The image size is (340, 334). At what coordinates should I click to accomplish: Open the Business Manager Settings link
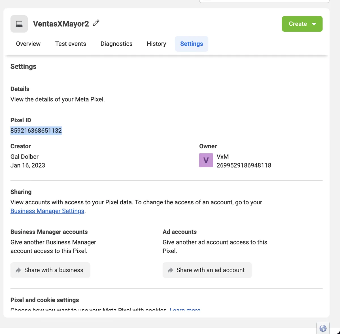(x=47, y=211)
